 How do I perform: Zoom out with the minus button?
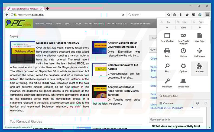(x=167, y=27)
